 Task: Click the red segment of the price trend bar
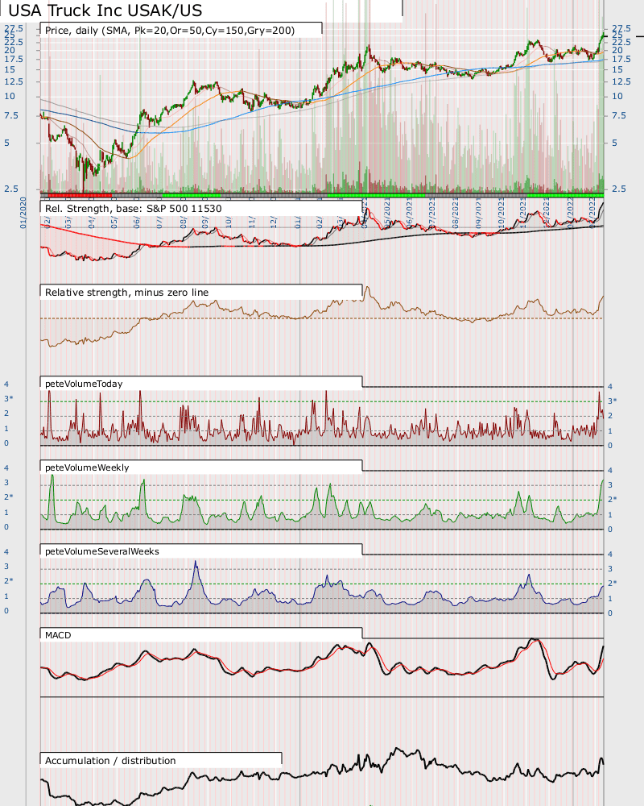click(80, 195)
